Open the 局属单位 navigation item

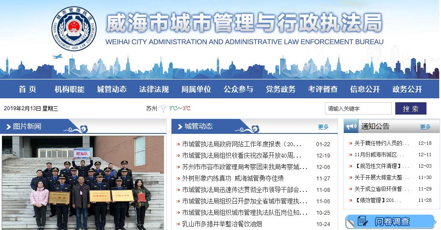tap(196, 89)
